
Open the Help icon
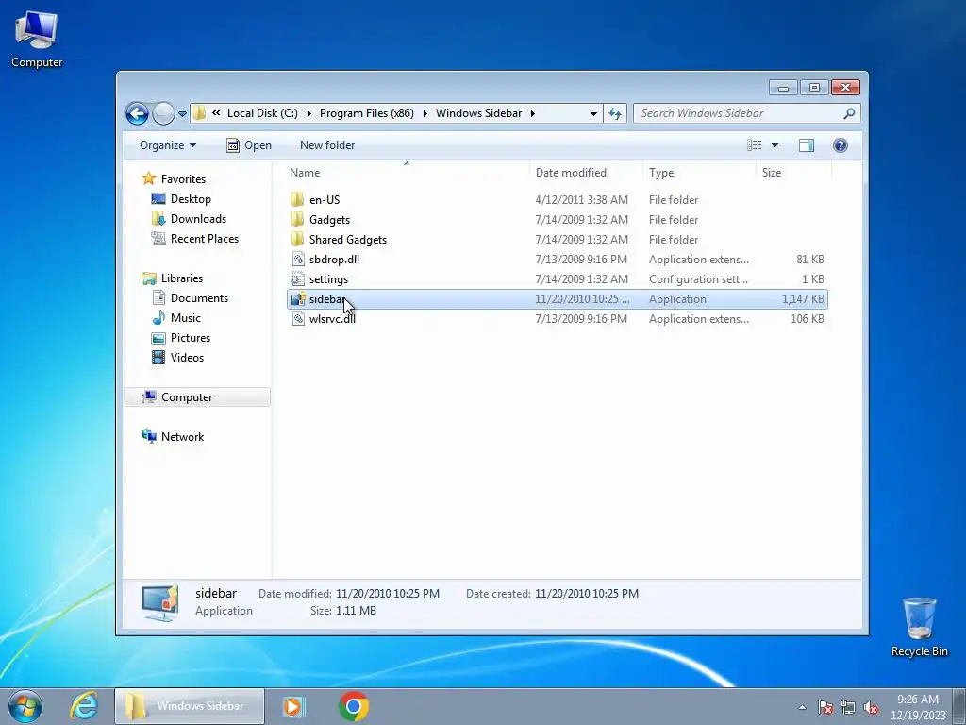click(x=841, y=144)
